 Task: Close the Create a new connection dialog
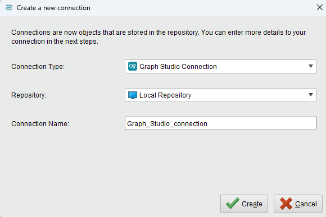coord(320,7)
